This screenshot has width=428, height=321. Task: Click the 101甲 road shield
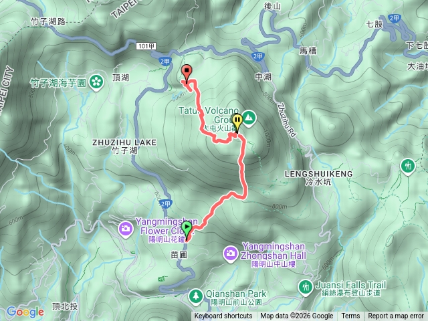tap(146, 46)
